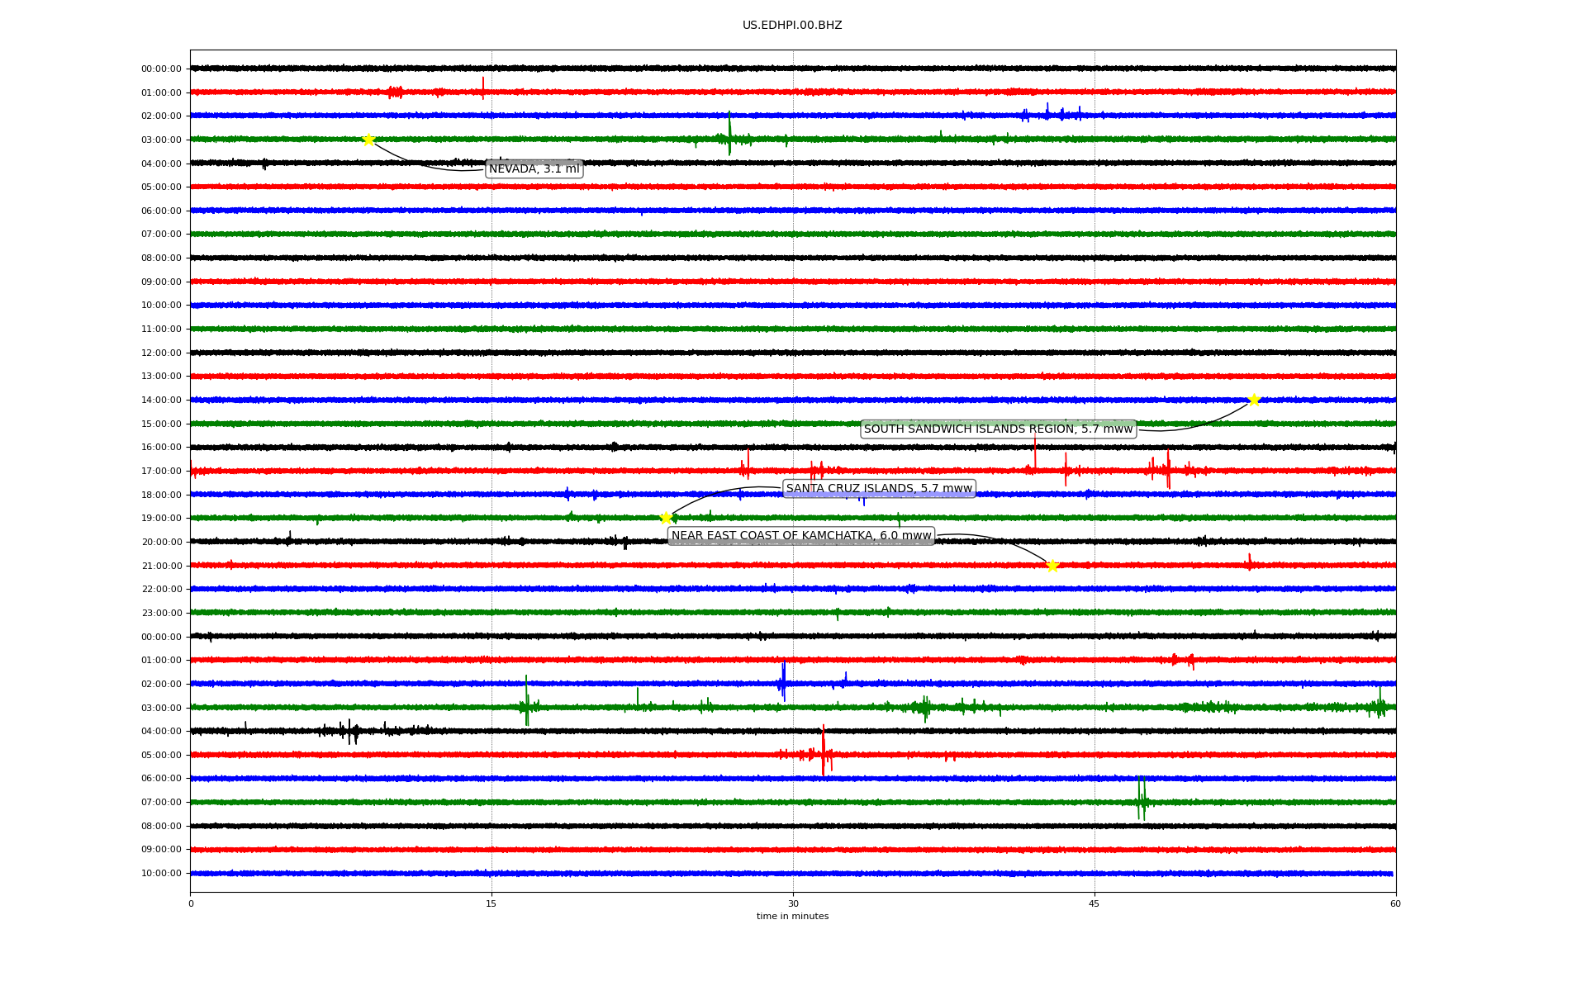Click the first 00:00:00 row time label

click(x=161, y=69)
